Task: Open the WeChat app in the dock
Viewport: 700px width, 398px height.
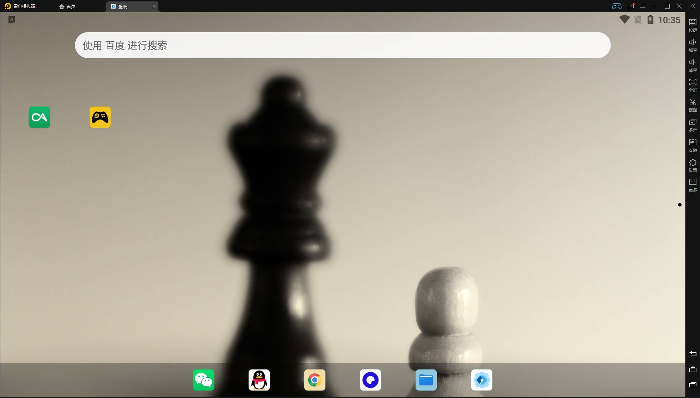Action: click(203, 380)
